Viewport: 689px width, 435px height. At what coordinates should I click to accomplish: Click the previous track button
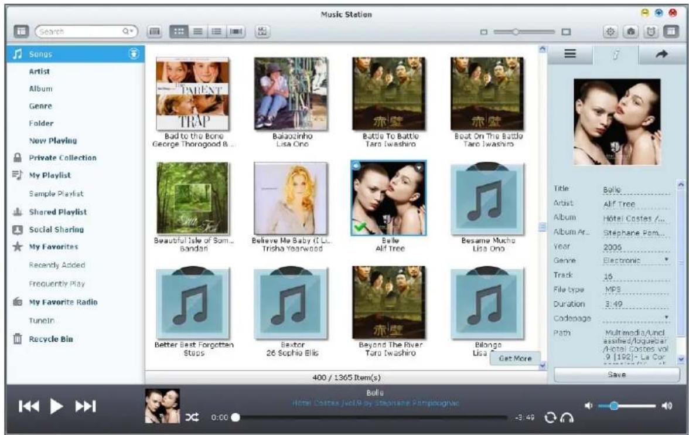coord(29,406)
